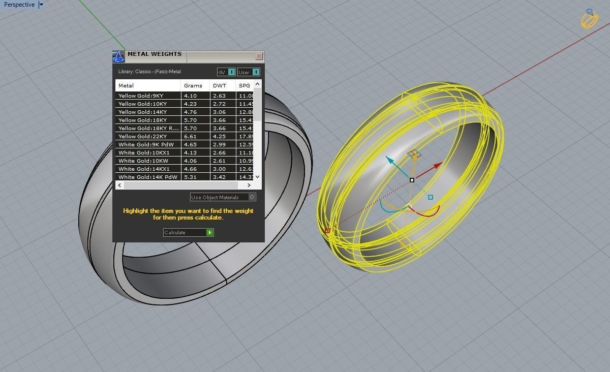Screen dimensions: 610x372
Task: Click the Metal Weights scale icon
Action: (x=118, y=56)
